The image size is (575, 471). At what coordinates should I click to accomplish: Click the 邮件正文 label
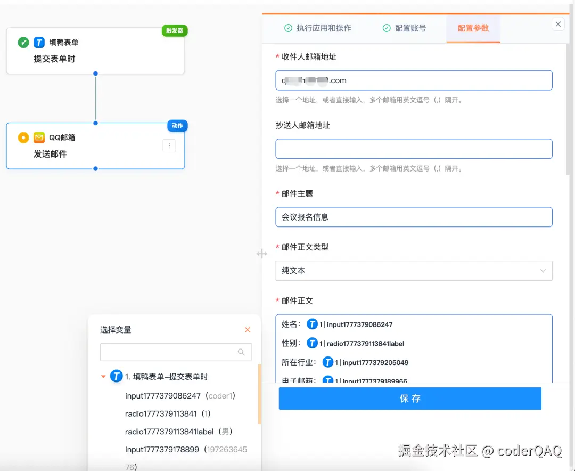coord(297,301)
